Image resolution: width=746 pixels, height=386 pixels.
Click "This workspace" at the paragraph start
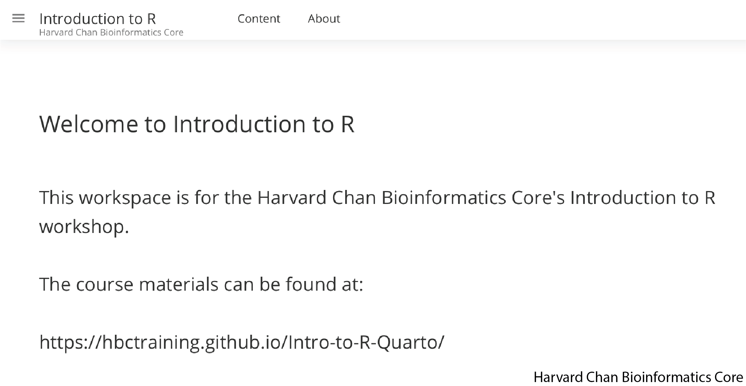tap(105, 198)
